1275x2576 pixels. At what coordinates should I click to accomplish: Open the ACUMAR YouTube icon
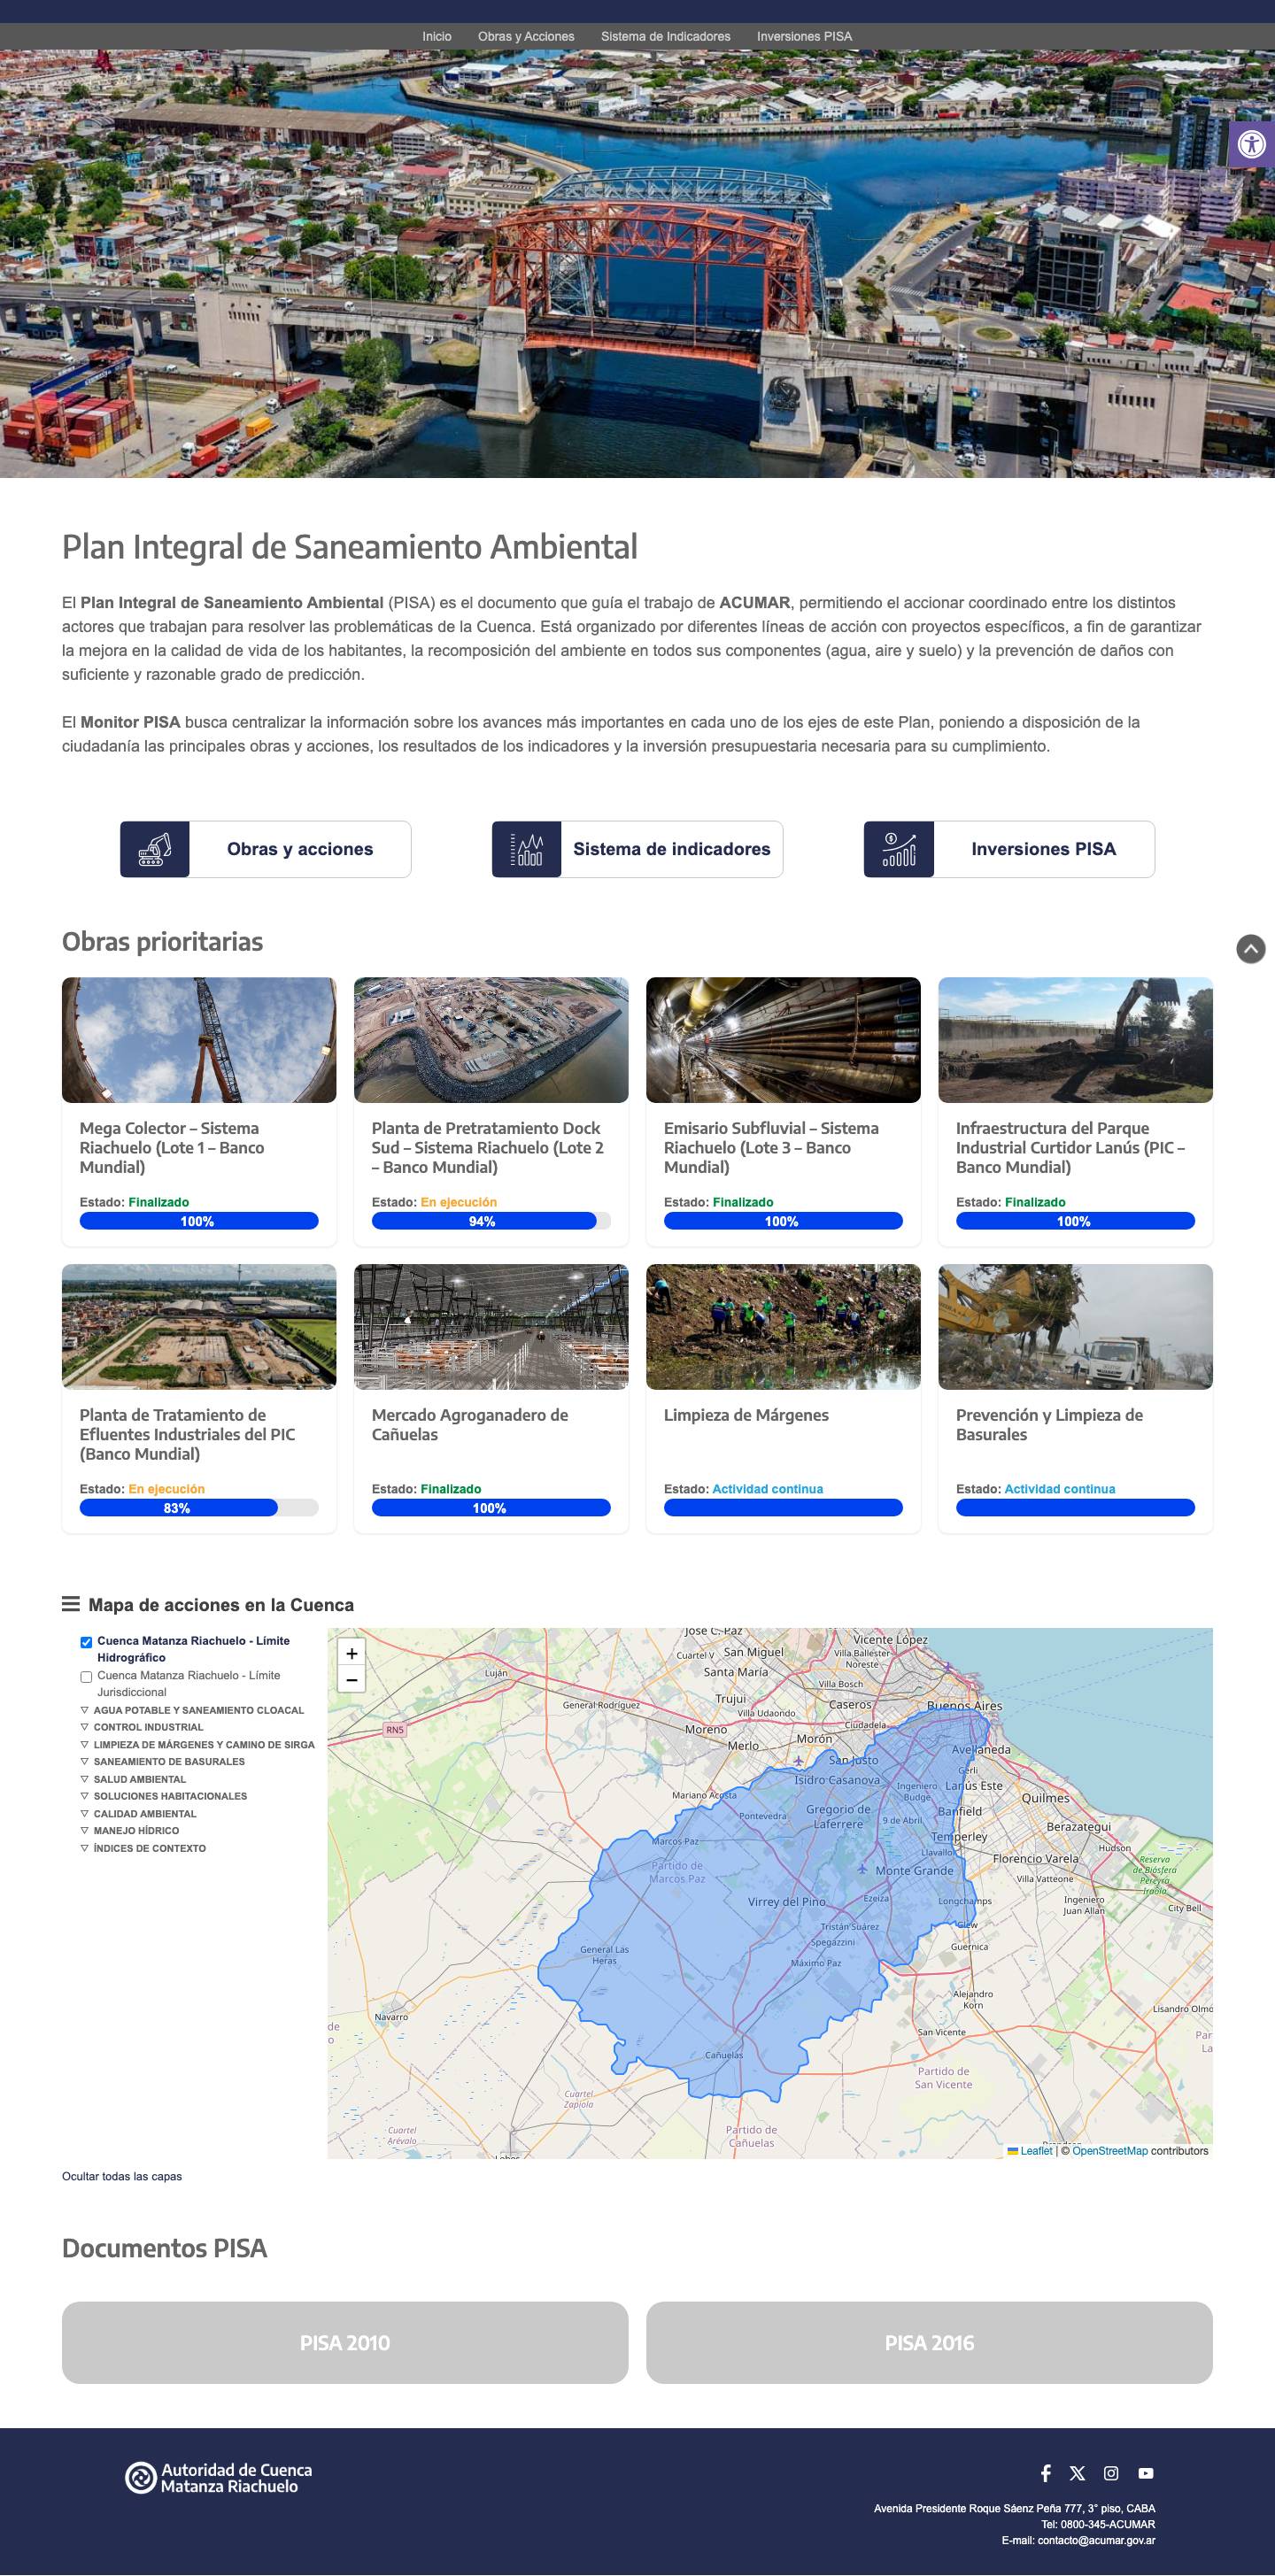[x=1146, y=2473]
